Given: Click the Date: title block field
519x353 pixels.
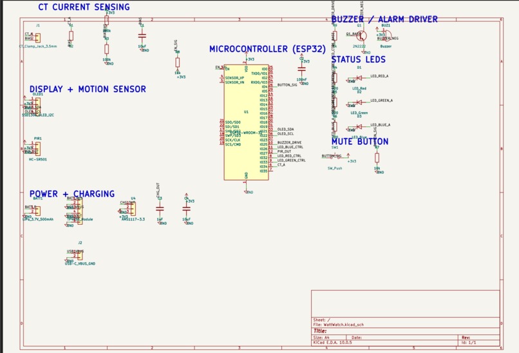Looking at the screenshot, I should [x=357, y=338].
